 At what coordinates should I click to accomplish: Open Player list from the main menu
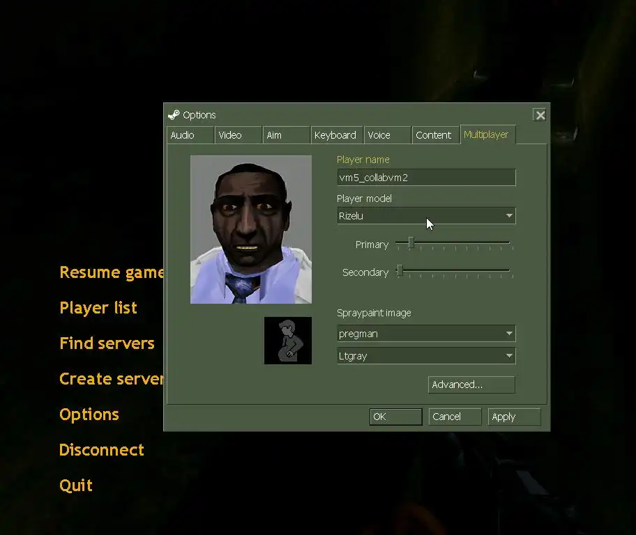pos(98,308)
